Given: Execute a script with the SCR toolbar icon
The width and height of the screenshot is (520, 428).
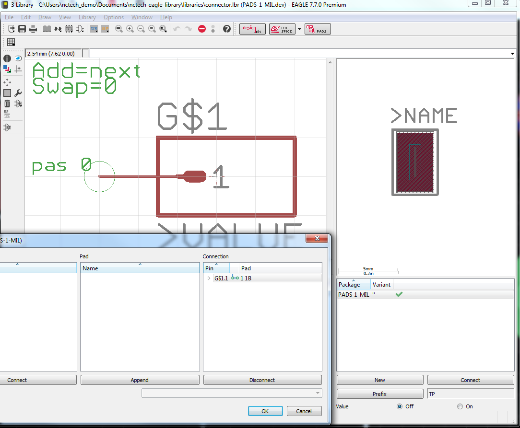Looking at the screenshot, I should click(x=94, y=29).
